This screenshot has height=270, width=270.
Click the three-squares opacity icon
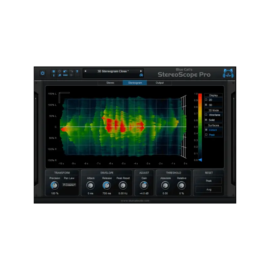[x=65, y=75]
